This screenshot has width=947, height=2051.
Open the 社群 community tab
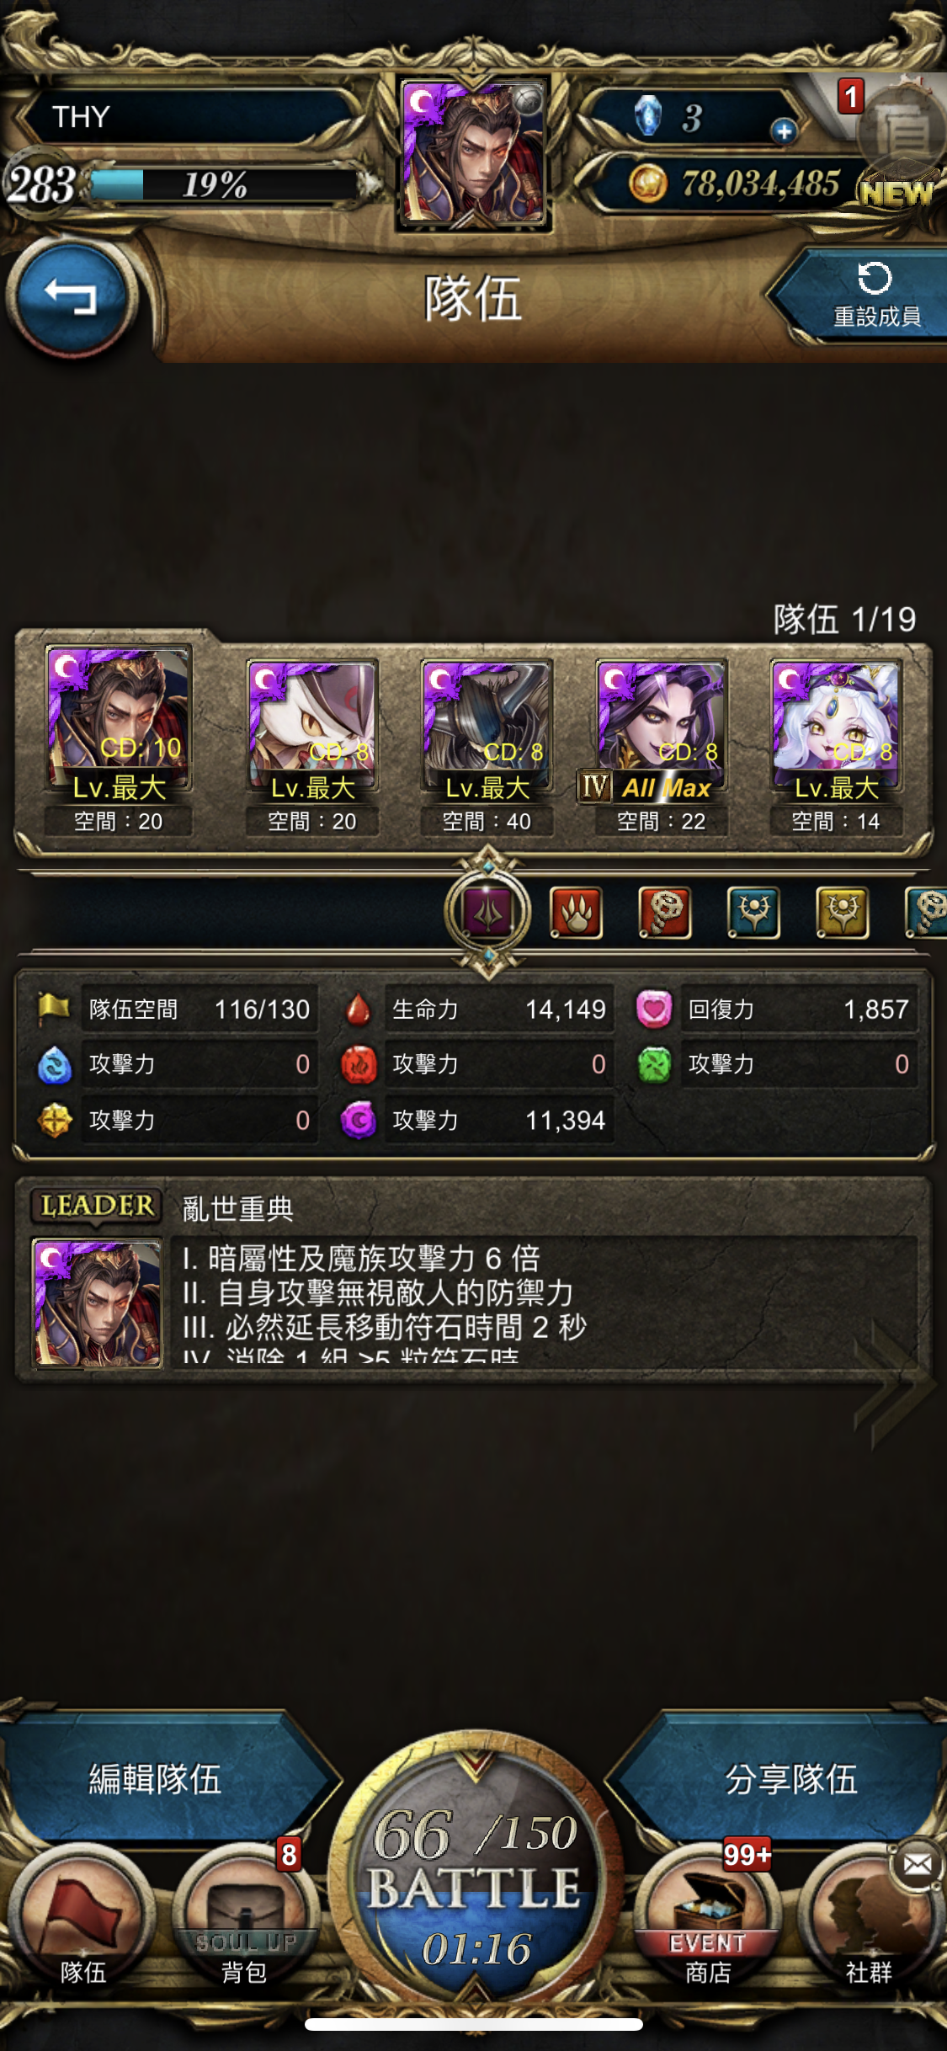click(869, 1918)
